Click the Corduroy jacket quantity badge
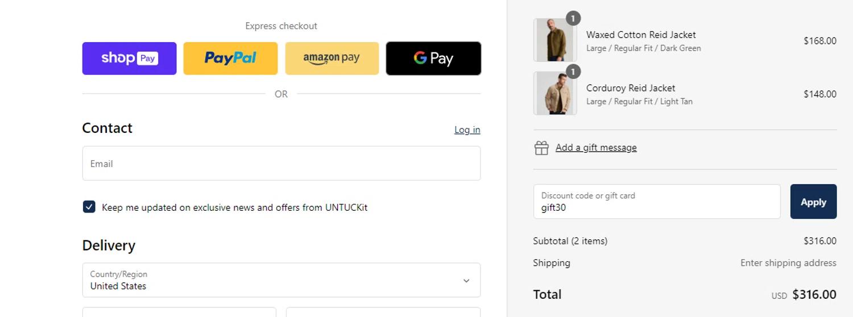Screen dimensions: 853x317 (573, 72)
